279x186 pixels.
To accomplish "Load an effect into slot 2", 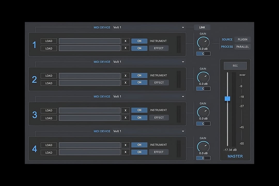I will pos(49,83).
